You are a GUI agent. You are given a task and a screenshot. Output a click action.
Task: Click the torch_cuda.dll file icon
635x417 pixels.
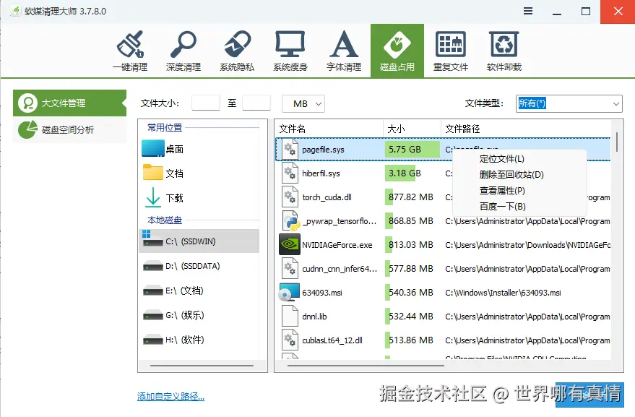coord(290,197)
